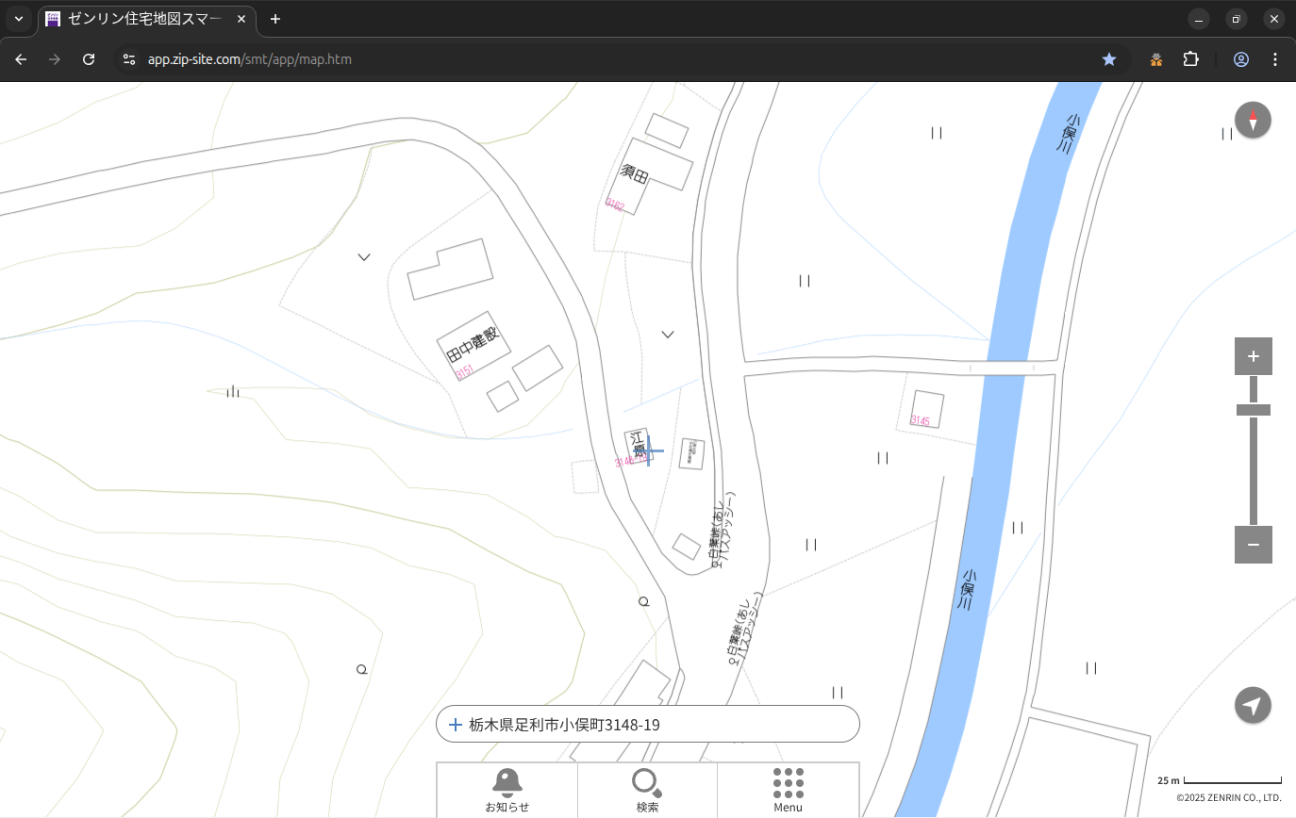Open the Chrome profile icon

pyautogui.click(x=1241, y=59)
